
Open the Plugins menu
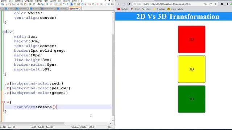tap(66, 1)
